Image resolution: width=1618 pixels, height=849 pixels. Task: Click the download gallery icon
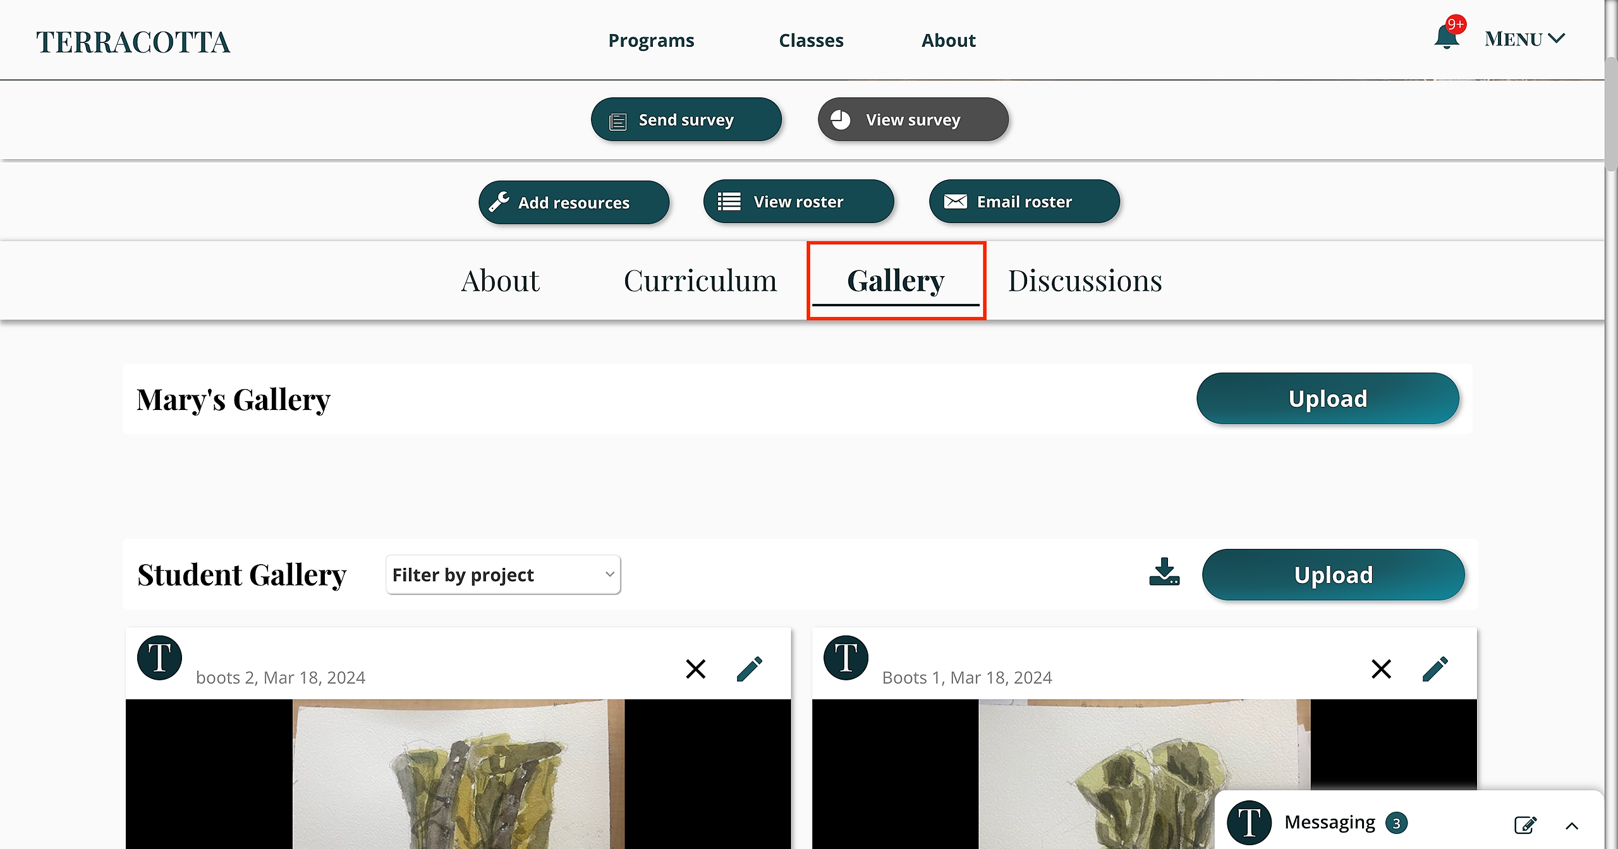point(1164,572)
